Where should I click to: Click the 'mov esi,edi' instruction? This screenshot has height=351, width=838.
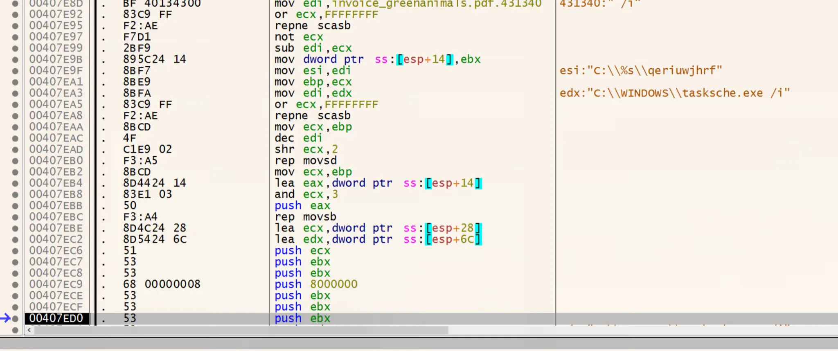[x=313, y=70]
